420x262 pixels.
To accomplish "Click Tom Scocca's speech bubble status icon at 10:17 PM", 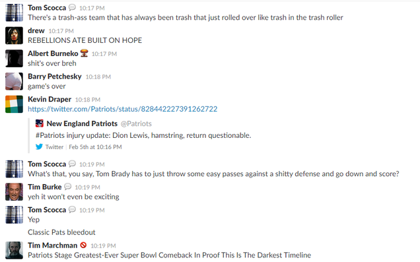I will coord(72,7).
